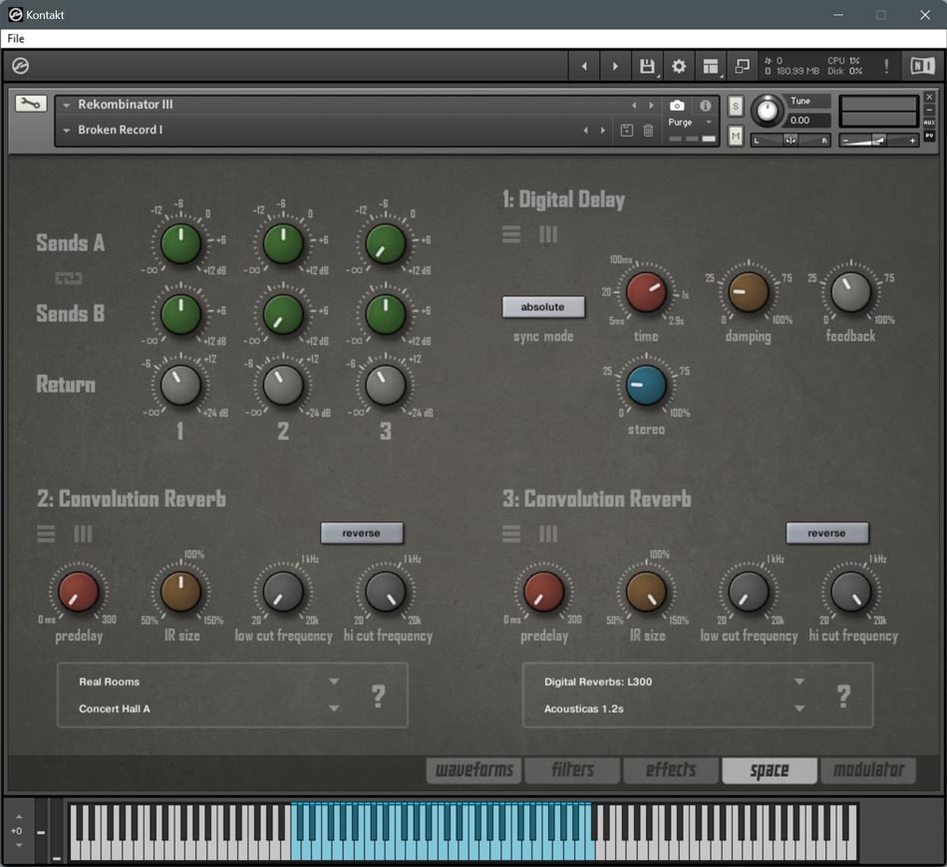
Task: Minimize the instrument header with minus button
Action: [929, 110]
